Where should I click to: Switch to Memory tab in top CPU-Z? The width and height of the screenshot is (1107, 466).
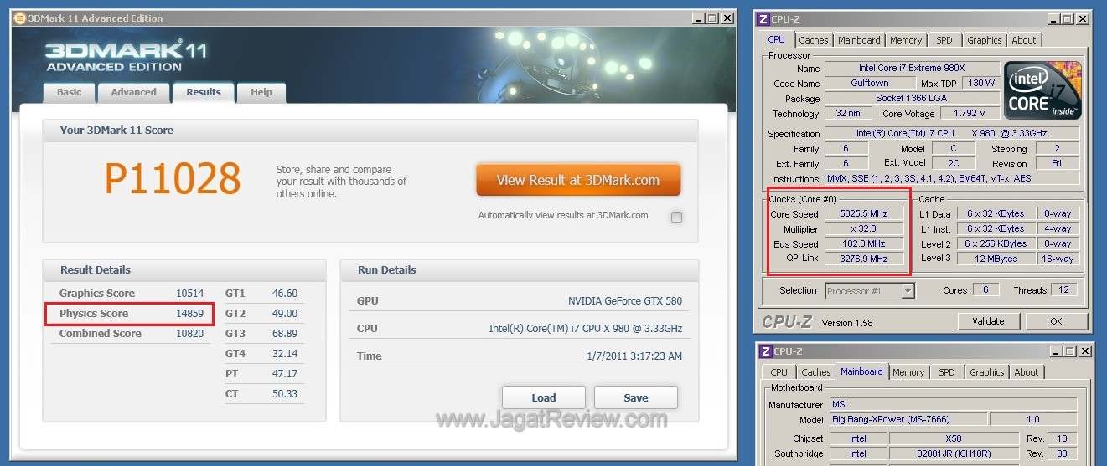pos(906,40)
